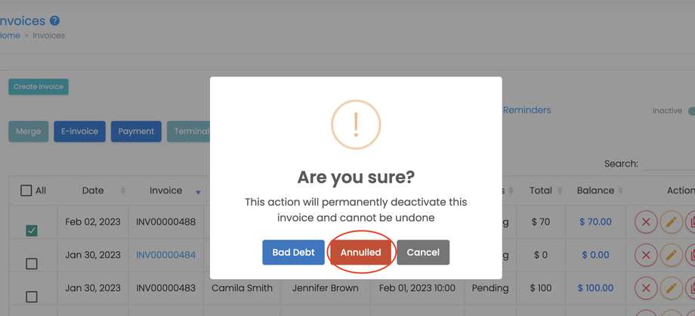Uncheck the checkbox for invoice INV00000488
The image size is (695, 316).
coord(32,230)
